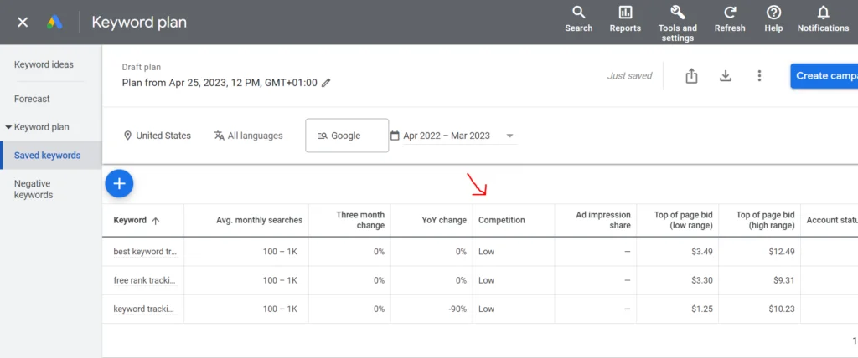The width and height of the screenshot is (858, 358).
Task: Go to Keyword ideas in sidebar
Action: 44,64
